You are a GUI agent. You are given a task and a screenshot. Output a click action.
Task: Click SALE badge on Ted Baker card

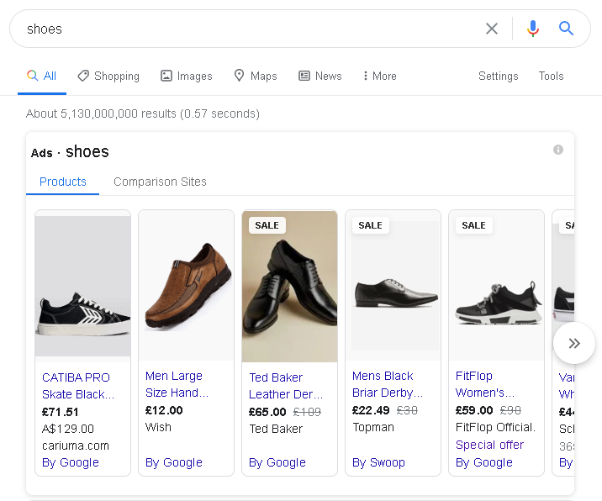pyautogui.click(x=267, y=225)
